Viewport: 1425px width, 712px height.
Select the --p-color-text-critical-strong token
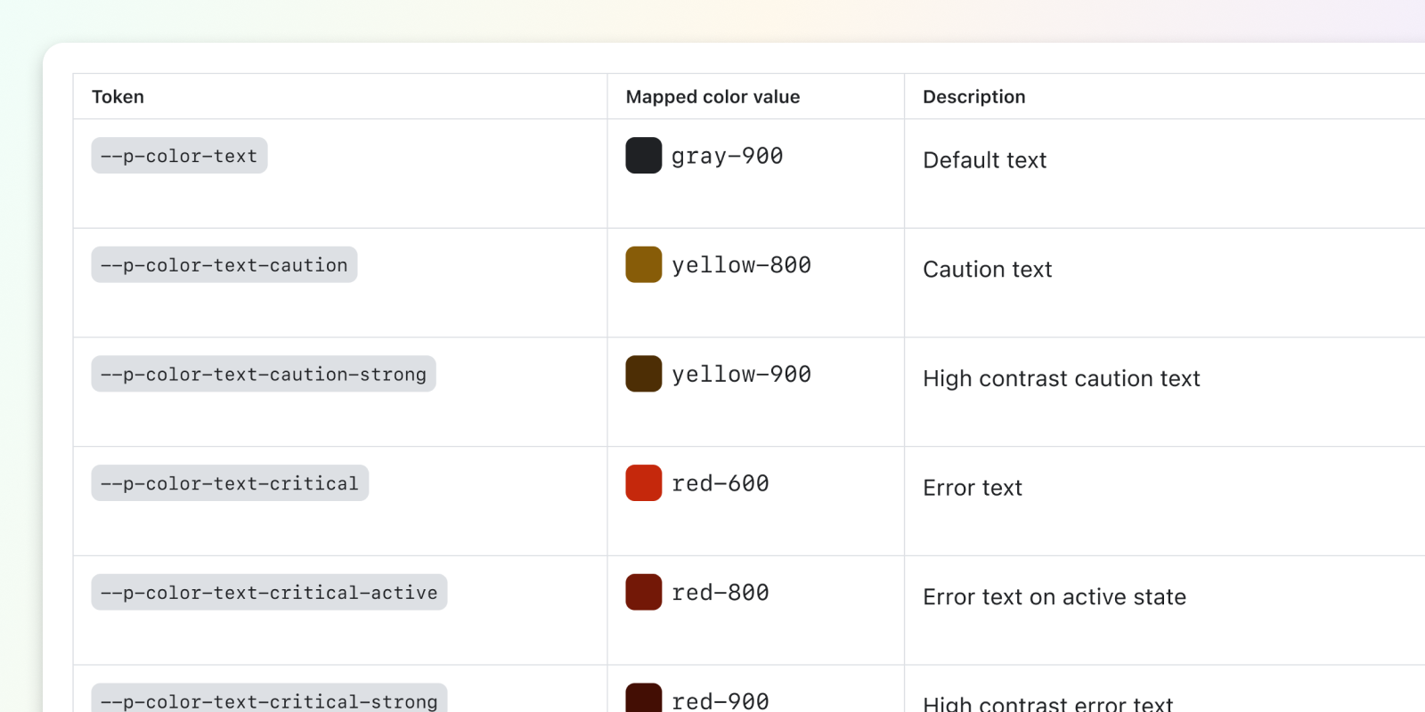[x=269, y=698]
